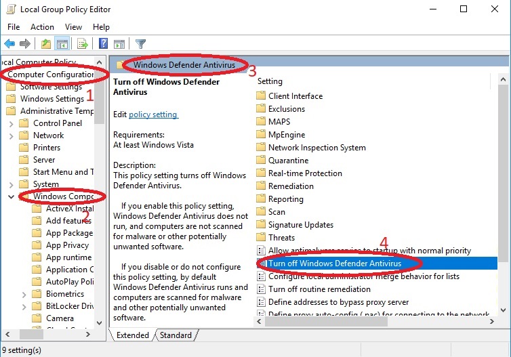
Task: Click the Setting column header
Action: click(270, 81)
